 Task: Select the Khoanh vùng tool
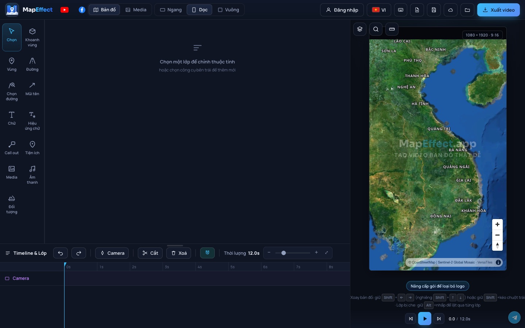(32, 37)
